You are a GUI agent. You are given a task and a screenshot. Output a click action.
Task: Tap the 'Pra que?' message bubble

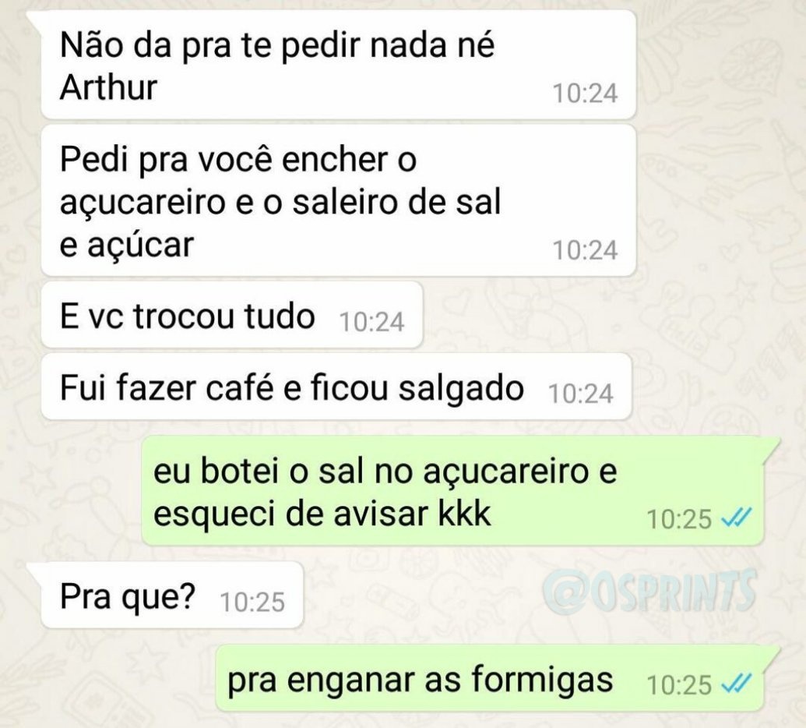(x=172, y=595)
